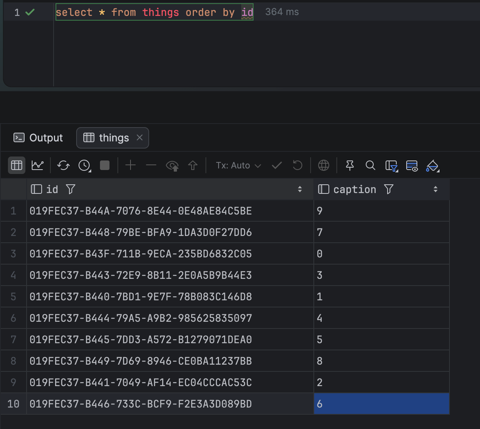Select id cell 019FEC37-B441-7049-AF14-EC04CCCAC53C

(x=170, y=383)
